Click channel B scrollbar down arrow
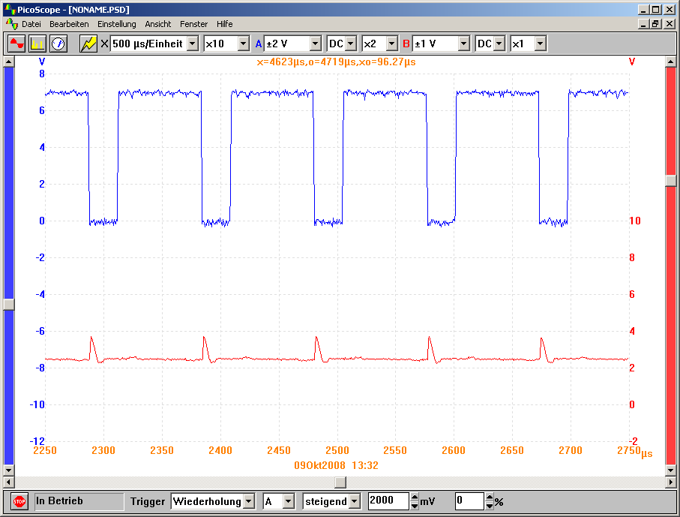Viewport: 680px width, 517px height. tap(671, 470)
